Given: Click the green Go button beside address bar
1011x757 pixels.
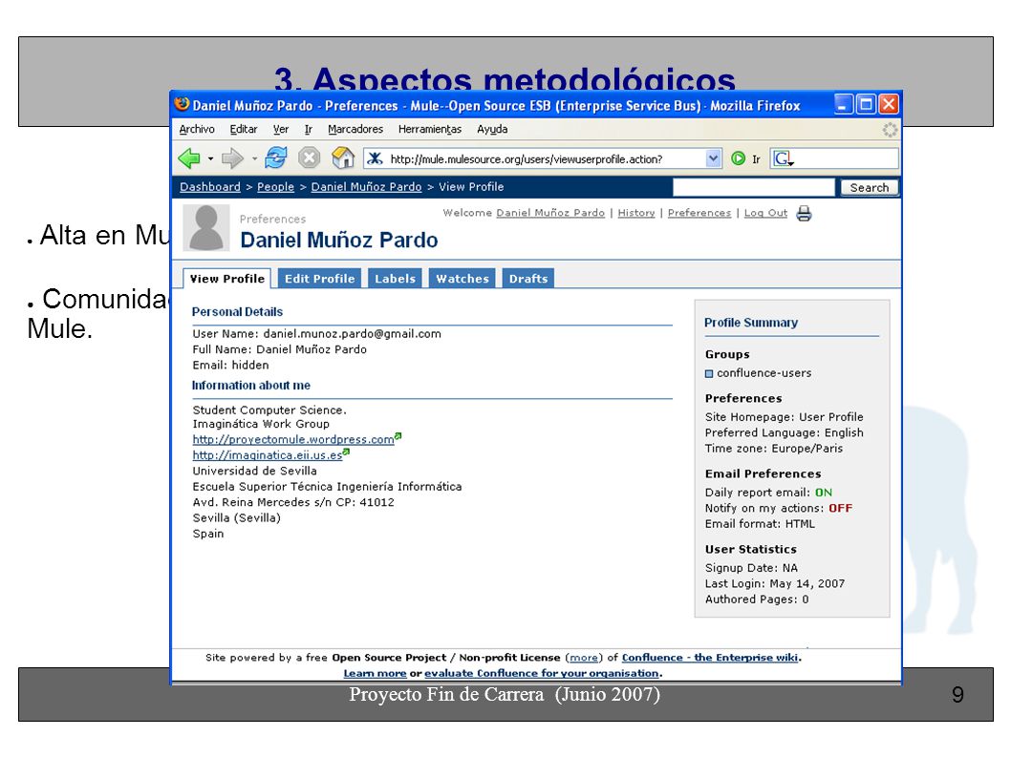Looking at the screenshot, I should [x=739, y=158].
